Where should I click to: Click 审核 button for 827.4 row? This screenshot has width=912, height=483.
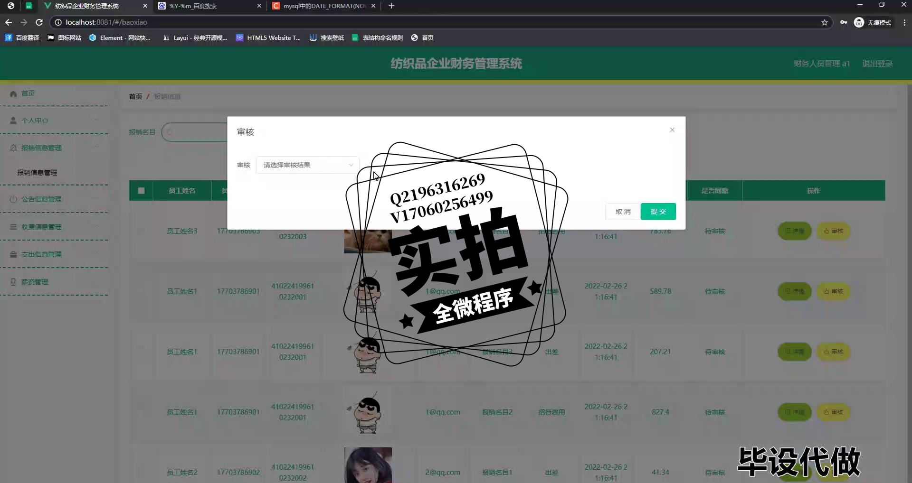tap(833, 412)
